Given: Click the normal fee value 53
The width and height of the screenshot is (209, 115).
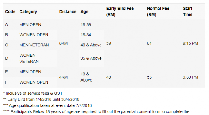Looking at the screenshot, I should coord(149,77).
